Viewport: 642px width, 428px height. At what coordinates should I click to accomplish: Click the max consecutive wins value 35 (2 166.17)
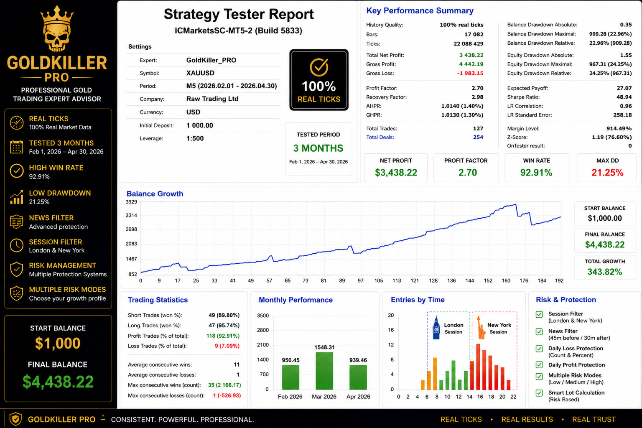[x=224, y=385]
